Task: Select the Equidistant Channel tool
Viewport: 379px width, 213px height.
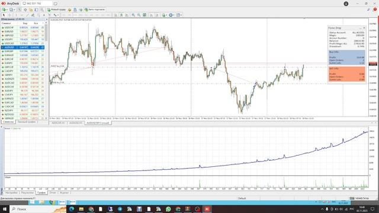Action: tap(33, 15)
